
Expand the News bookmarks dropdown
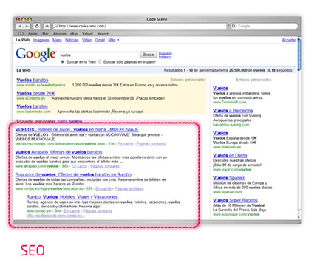click(103, 34)
